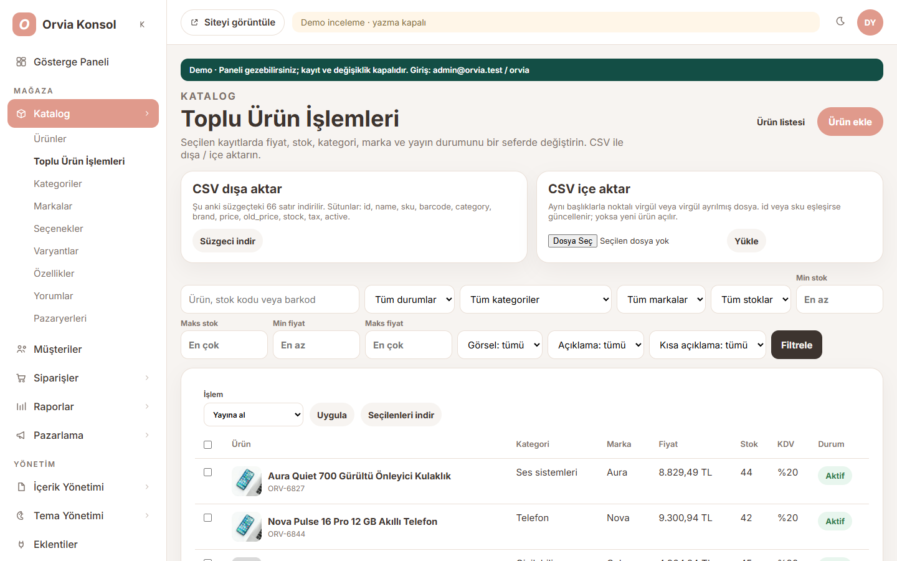Open the Yayına al action dropdown
The width and height of the screenshot is (897, 561).
pos(254,415)
